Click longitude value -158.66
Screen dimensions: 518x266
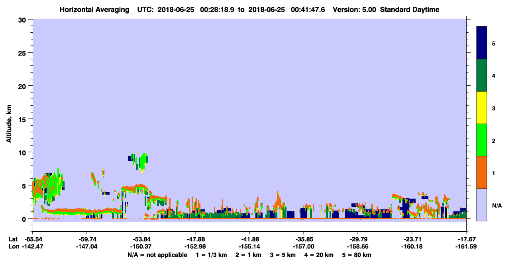pyautogui.click(x=357, y=246)
